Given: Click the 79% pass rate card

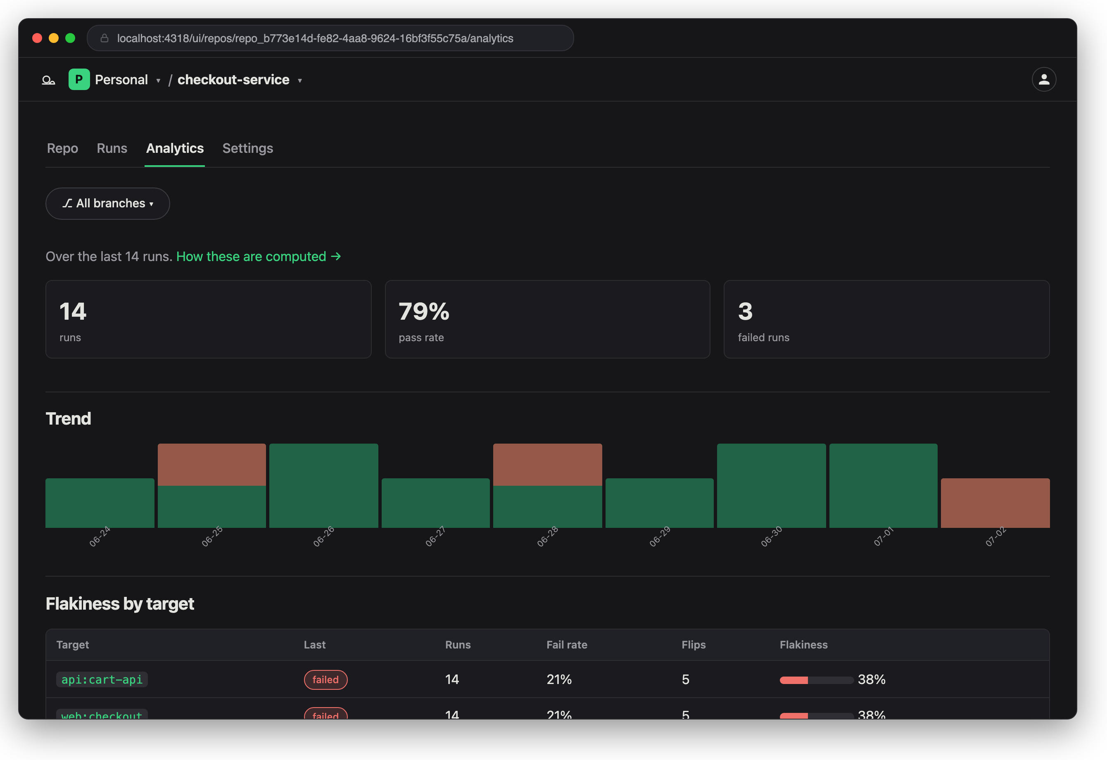Looking at the screenshot, I should point(547,319).
